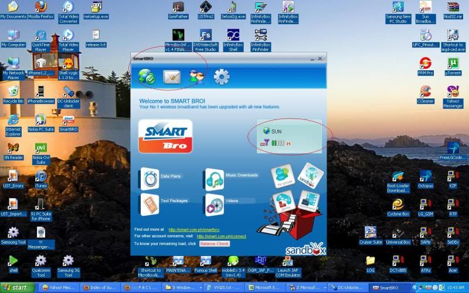Select the InfinityBox Shell desktop icon
Viewport: 469px width, 293px height.
tap(233, 40)
